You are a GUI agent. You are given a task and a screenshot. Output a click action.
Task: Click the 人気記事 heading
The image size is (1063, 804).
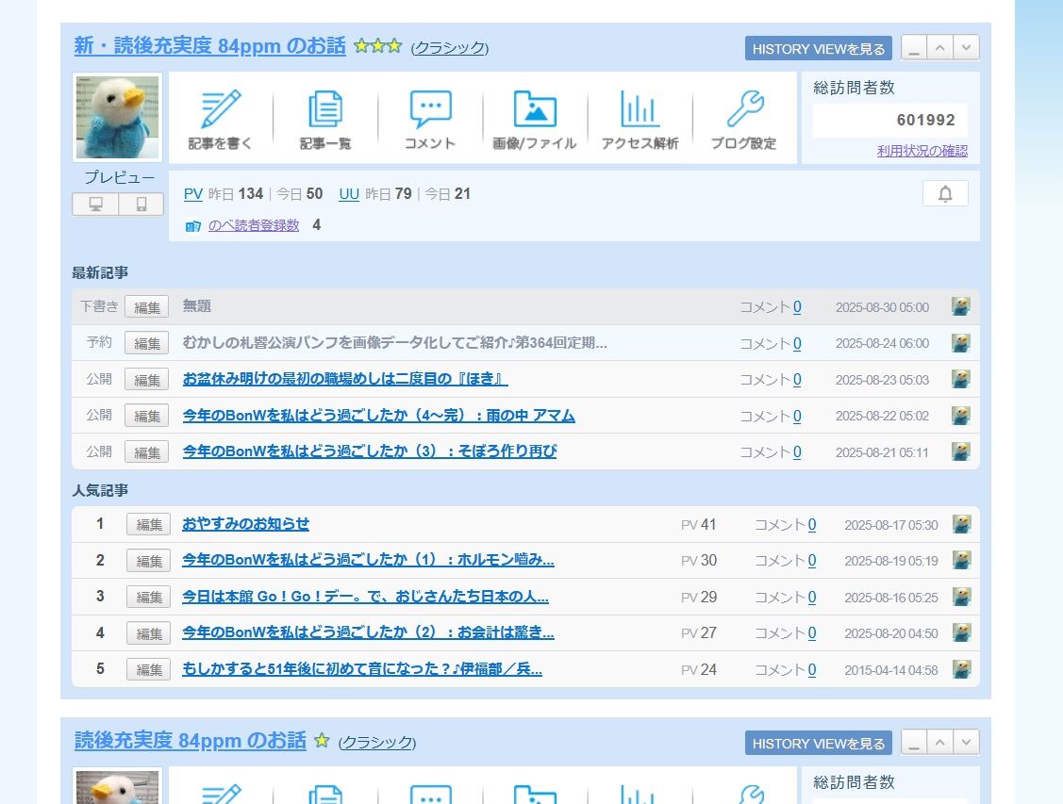click(x=100, y=490)
